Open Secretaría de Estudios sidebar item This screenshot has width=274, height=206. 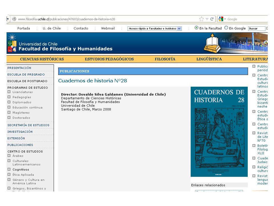(x=28, y=125)
